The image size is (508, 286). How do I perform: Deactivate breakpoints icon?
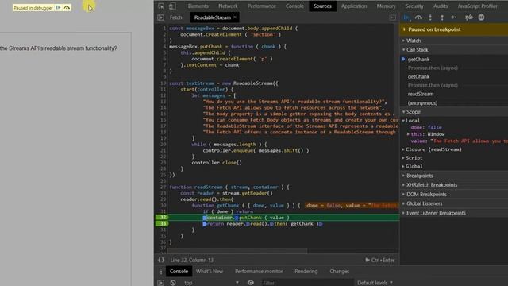[469, 17]
